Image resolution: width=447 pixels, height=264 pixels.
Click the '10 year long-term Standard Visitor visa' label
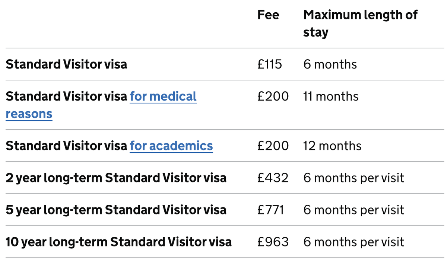[x=118, y=242]
